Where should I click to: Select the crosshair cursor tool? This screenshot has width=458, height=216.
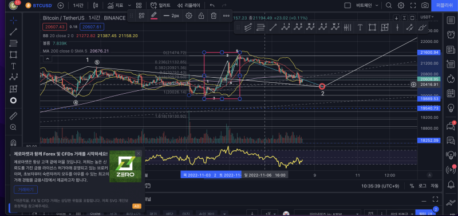13,20
